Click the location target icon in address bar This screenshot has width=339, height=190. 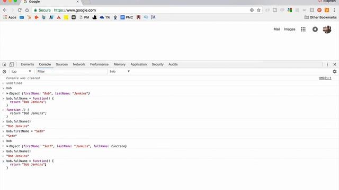tap(252, 10)
